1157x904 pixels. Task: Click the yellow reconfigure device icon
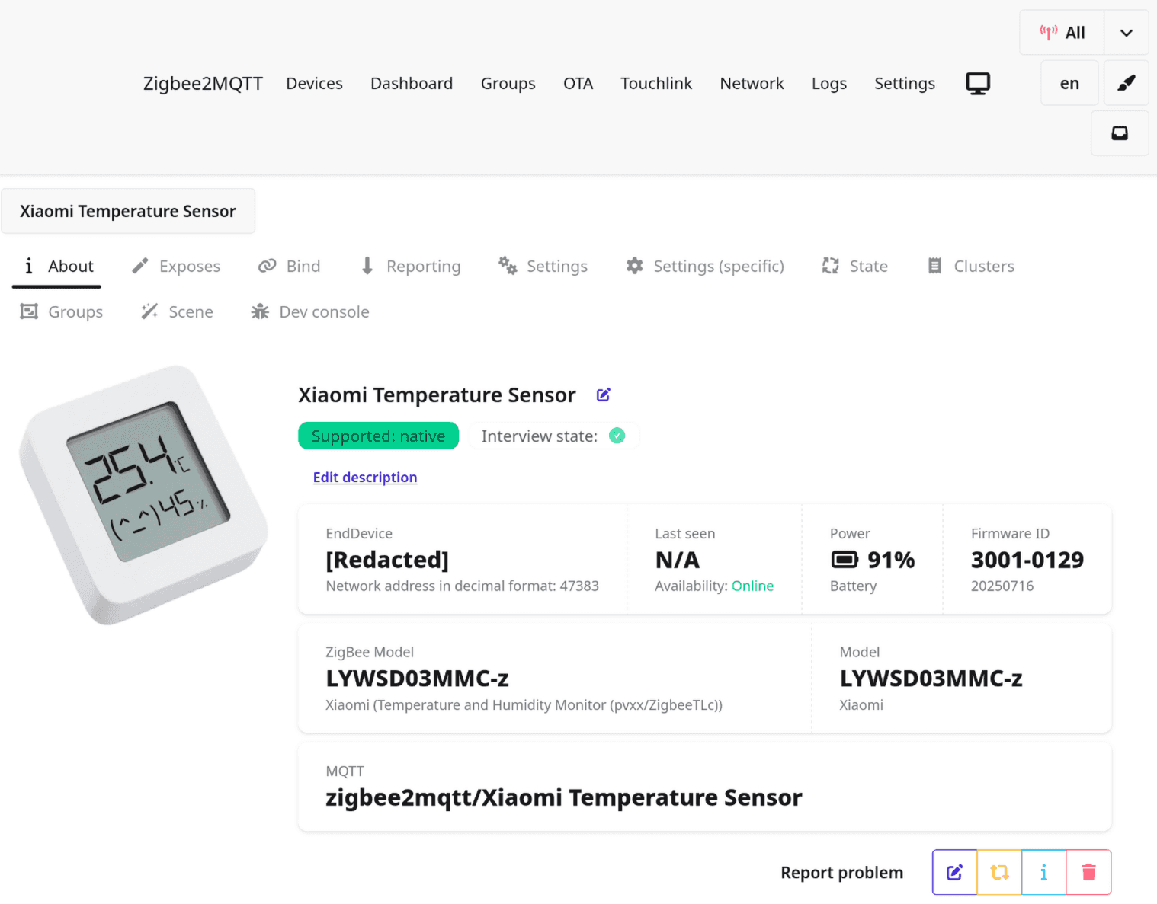tap(999, 872)
